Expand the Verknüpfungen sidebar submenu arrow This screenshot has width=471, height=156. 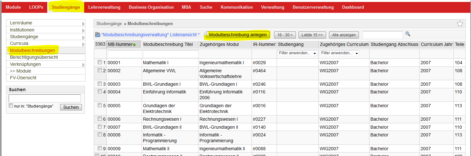tap(83, 65)
